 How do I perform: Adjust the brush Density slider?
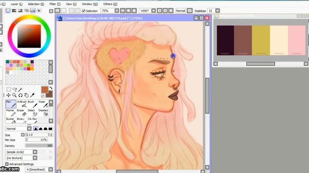pos(39,146)
